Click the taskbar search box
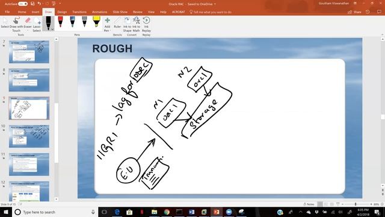 (x=55, y=212)
